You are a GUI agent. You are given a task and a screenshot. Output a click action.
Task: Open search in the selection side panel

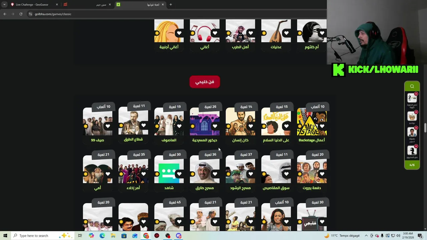click(412, 86)
